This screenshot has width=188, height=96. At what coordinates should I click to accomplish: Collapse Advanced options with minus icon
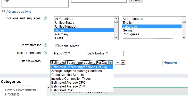pos(3,11)
